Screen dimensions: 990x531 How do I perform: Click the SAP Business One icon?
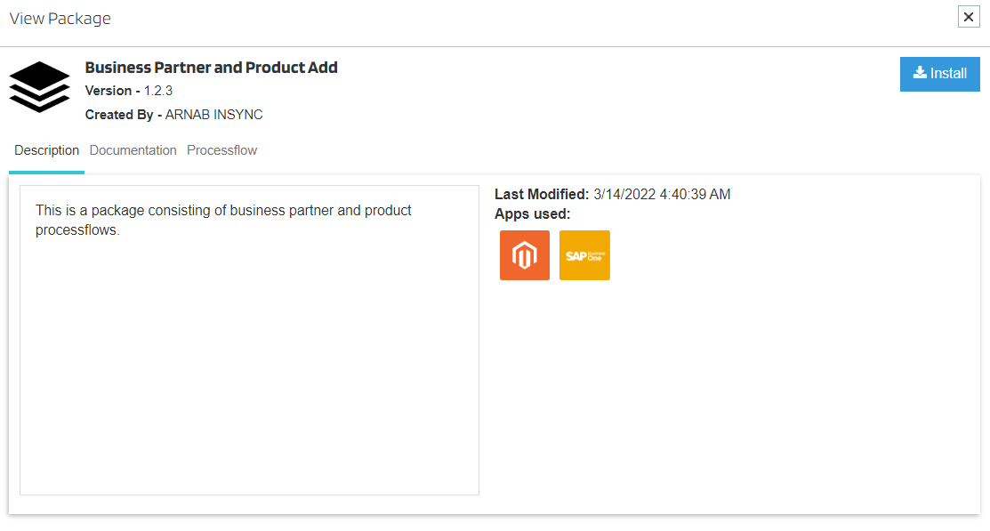point(584,255)
